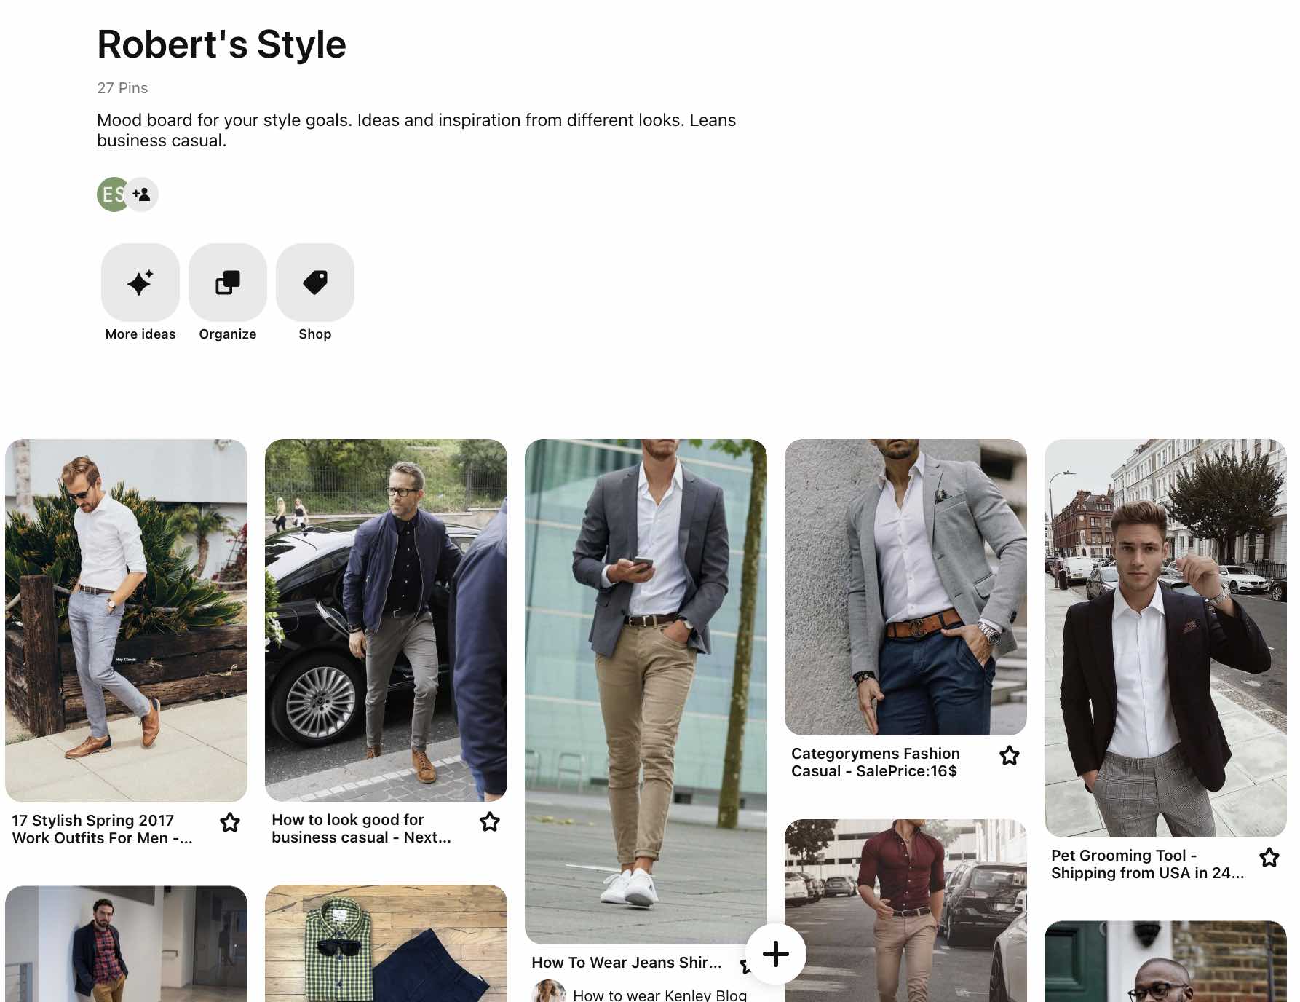The height and width of the screenshot is (1002, 1300).
Task: Open the navy bomber jacket pin image
Action: (x=386, y=620)
